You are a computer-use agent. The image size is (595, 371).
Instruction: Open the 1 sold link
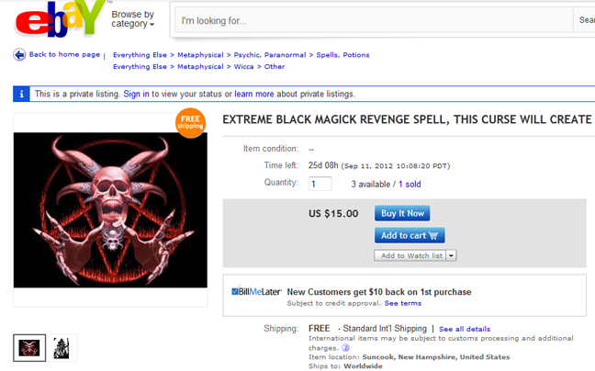tap(410, 185)
